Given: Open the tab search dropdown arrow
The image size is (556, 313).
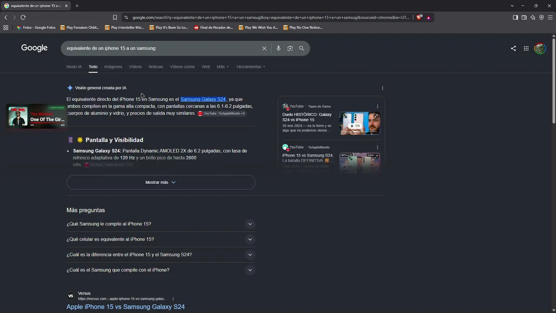Looking at the screenshot, I should 512,6.
